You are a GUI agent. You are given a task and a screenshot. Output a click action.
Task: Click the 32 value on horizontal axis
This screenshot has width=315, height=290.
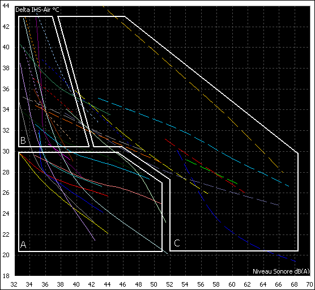14,284
